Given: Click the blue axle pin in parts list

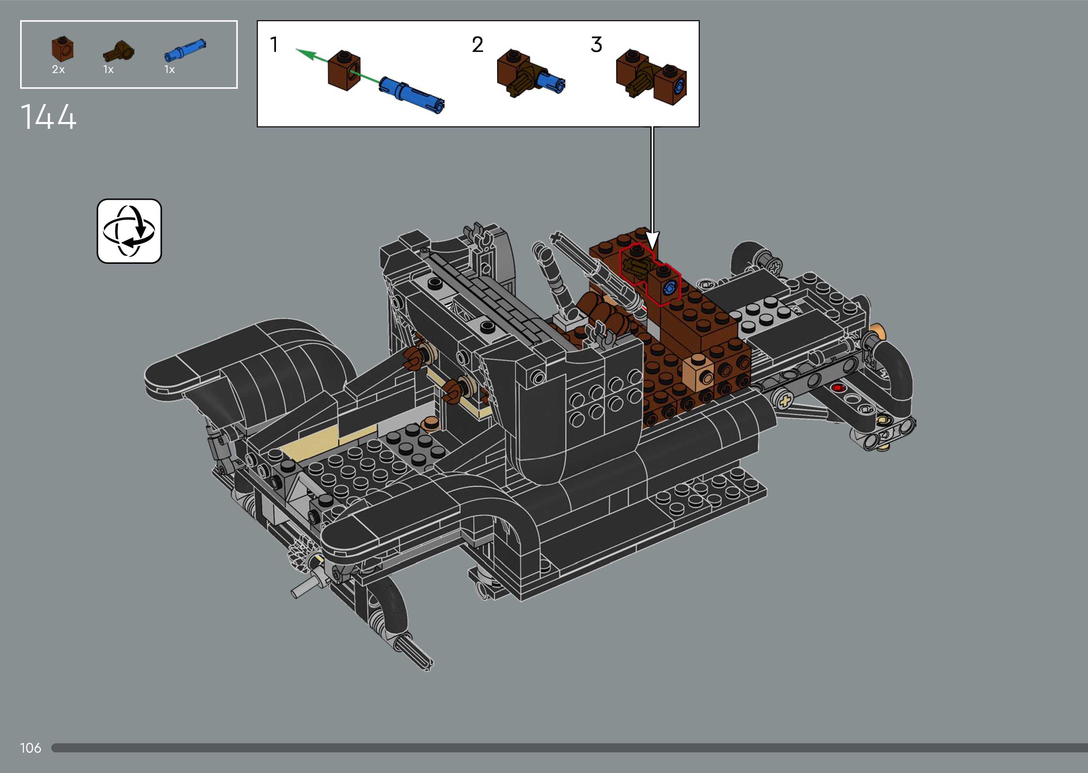Looking at the screenshot, I should coord(185,50).
